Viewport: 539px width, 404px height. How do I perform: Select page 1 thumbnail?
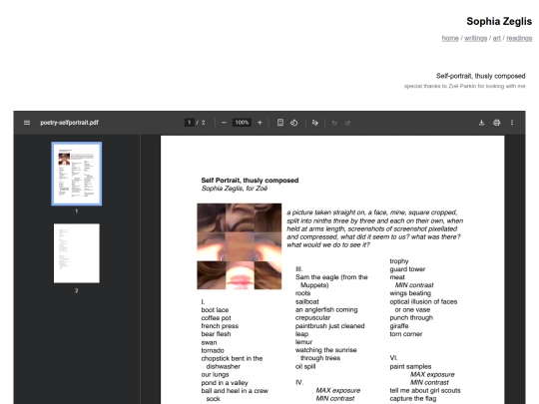coord(76,174)
